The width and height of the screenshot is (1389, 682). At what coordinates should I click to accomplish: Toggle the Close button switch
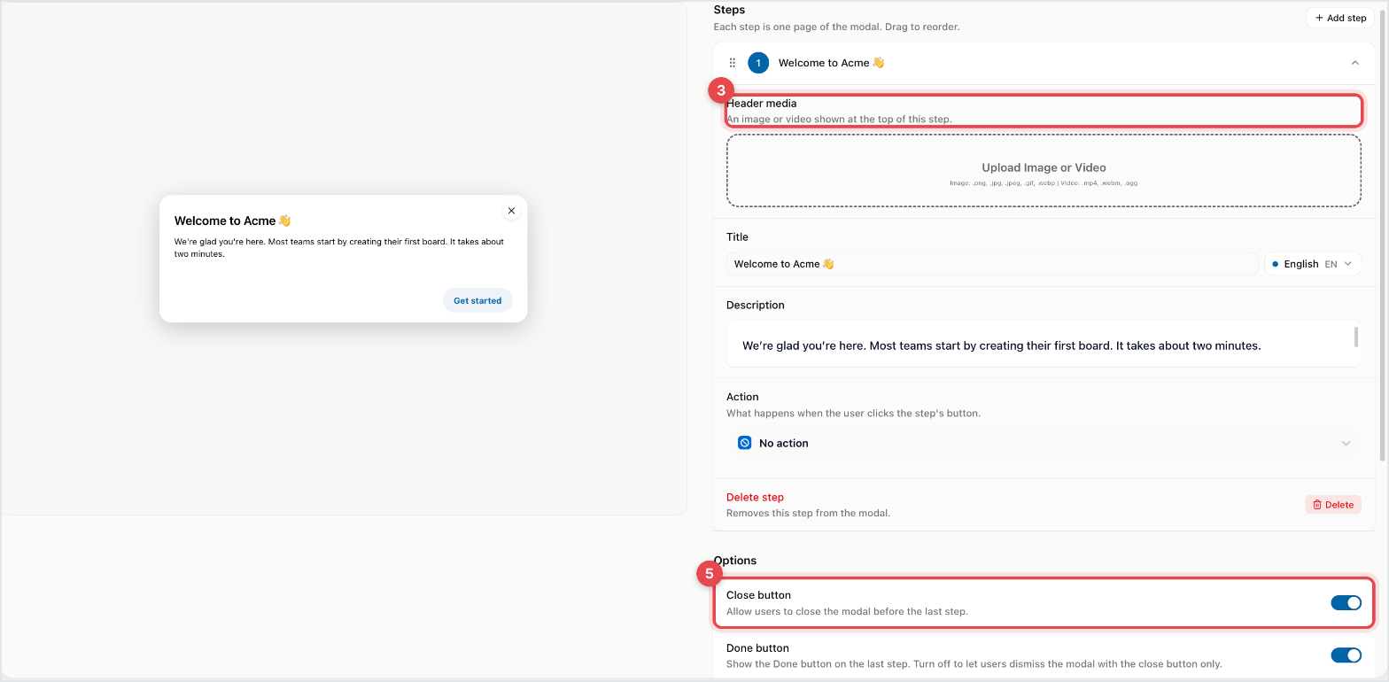(x=1346, y=603)
